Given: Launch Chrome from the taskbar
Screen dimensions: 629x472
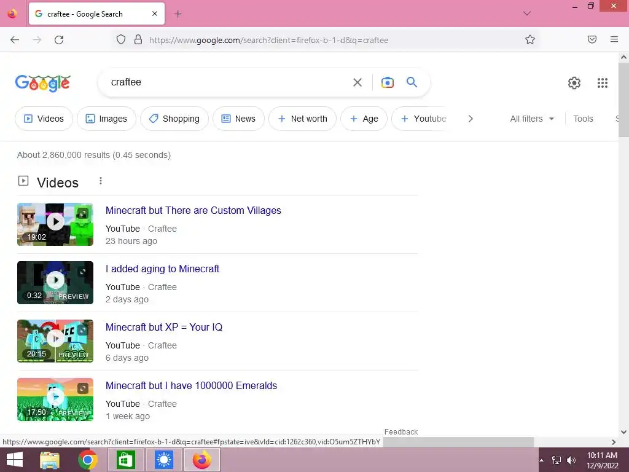Looking at the screenshot, I should click(x=87, y=460).
